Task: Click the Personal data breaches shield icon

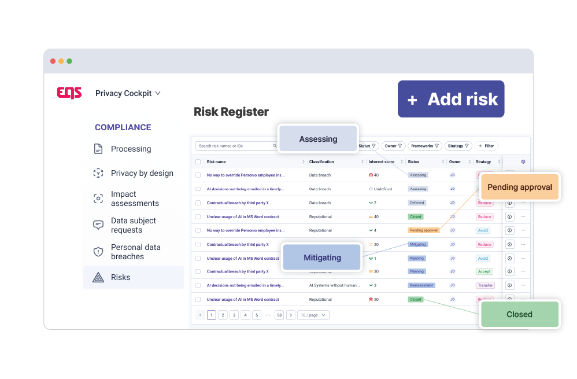Action: (x=98, y=252)
